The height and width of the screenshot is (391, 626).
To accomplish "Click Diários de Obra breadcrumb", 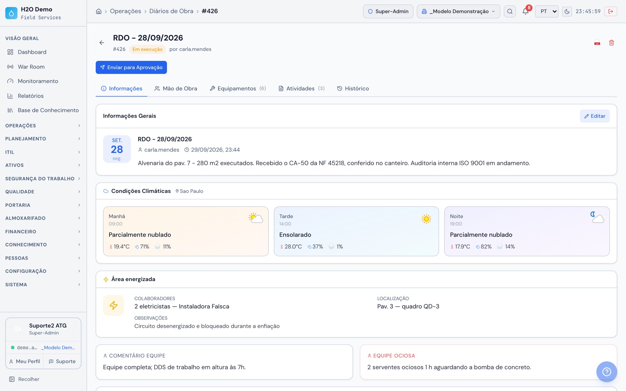I will pyautogui.click(x=171, y=11).
